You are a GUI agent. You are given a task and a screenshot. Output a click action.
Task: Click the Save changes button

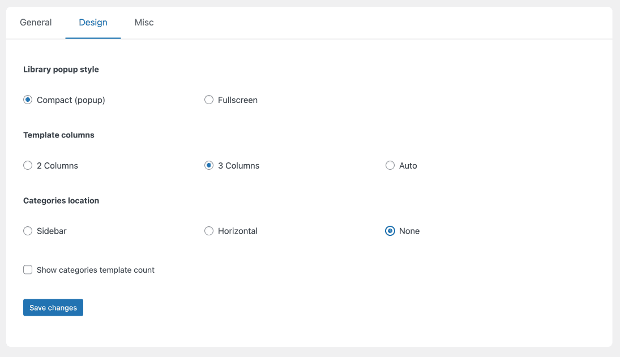pos(53,308)
